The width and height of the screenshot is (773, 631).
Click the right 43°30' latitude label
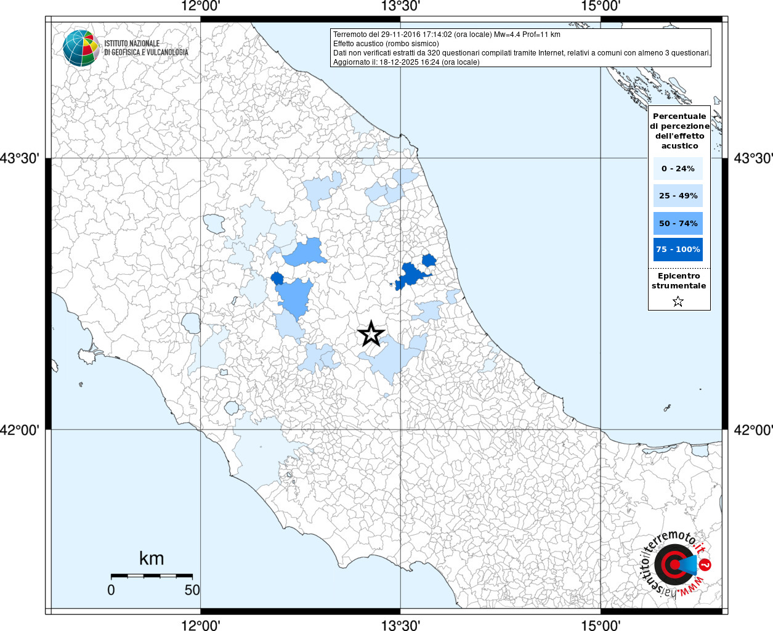pos(753,158)
